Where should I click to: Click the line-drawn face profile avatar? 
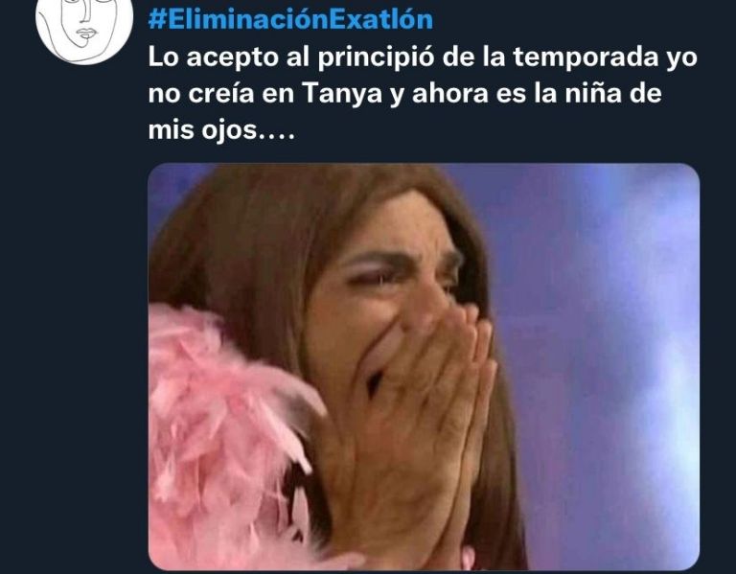point(84,28)
